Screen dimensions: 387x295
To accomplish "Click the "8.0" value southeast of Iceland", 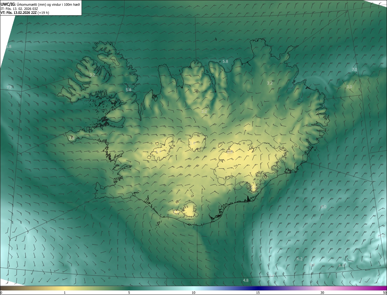I will pyautogui.click(x=324, y=207).
